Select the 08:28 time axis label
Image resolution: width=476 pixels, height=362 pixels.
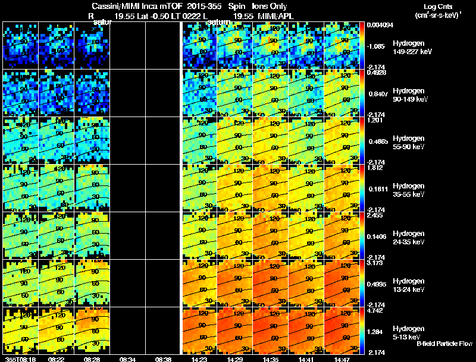92,359
